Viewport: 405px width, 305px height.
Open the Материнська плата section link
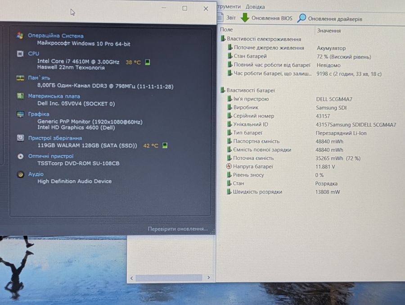[54, 96]
